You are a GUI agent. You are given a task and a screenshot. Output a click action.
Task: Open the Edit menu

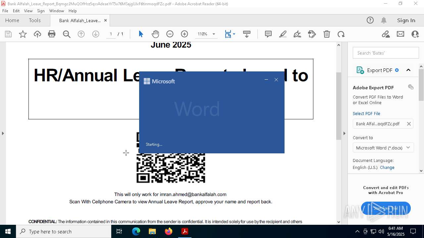pyautogui.click(x=16, y=11)
